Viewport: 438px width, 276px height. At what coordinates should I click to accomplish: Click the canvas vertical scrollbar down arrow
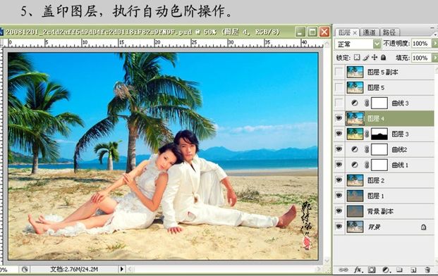(x=327, y=261)
